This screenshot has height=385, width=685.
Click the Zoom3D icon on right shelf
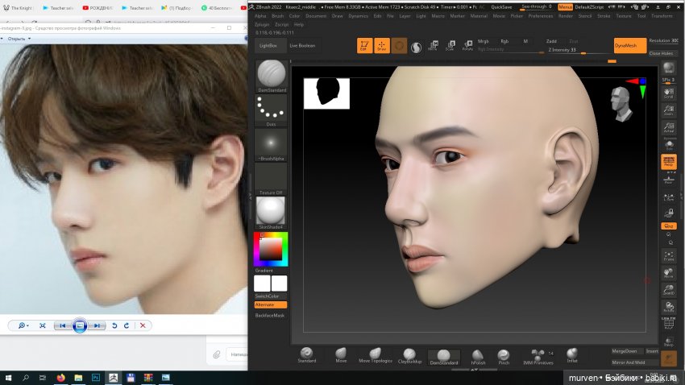click(x=668, y=290)
